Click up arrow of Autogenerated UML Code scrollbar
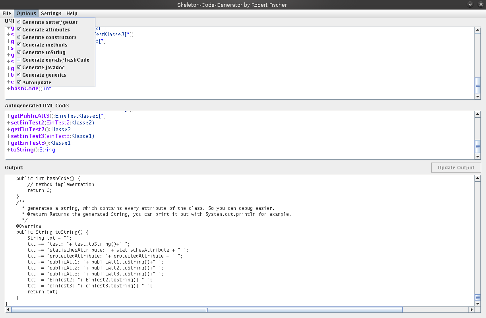Screen dimensions: 486x318 click(478, 114)
